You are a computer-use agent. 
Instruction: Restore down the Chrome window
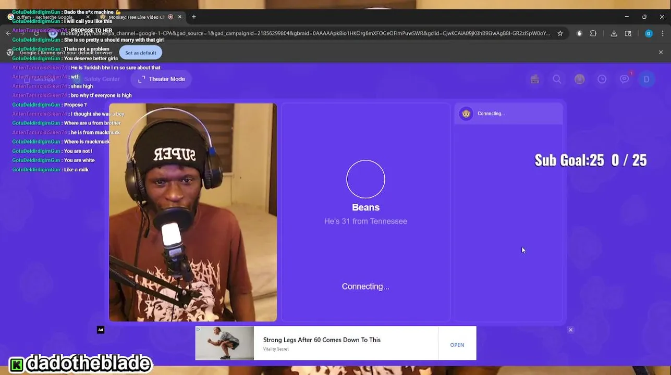644,17
